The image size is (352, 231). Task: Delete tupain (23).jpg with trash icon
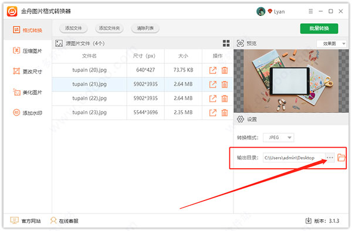pos(225,113)
